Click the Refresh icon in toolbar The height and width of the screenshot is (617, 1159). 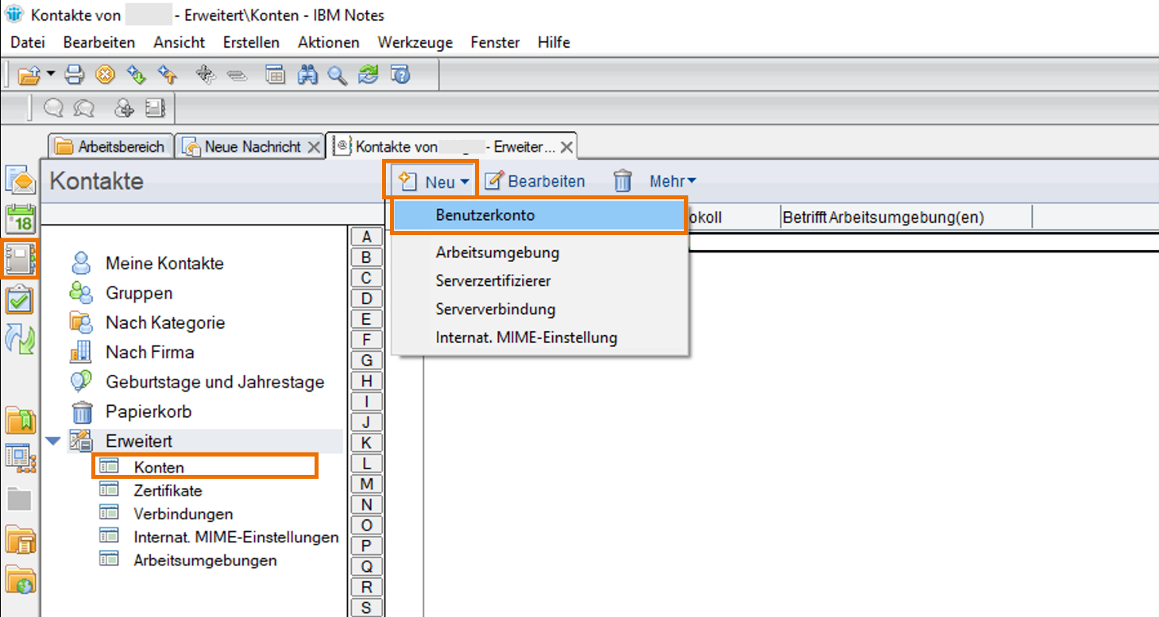pyautogui.click(x=369, y=75)
